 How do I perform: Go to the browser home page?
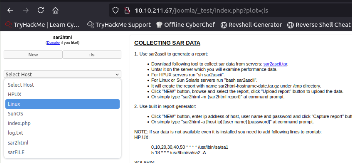pos(56,10)
